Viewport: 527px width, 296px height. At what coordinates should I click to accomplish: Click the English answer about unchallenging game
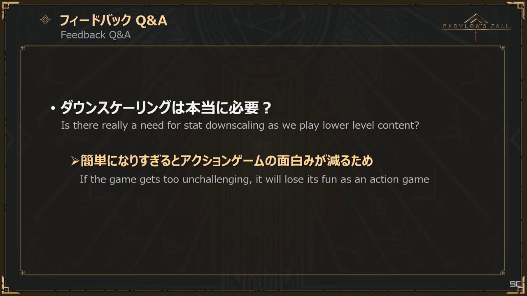254,180
